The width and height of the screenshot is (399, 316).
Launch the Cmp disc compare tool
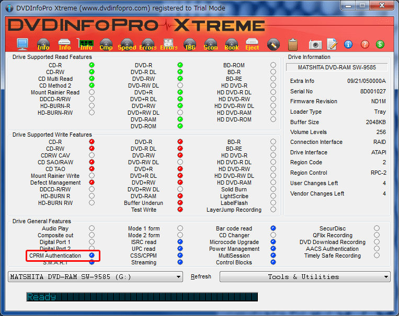point(106,44)
